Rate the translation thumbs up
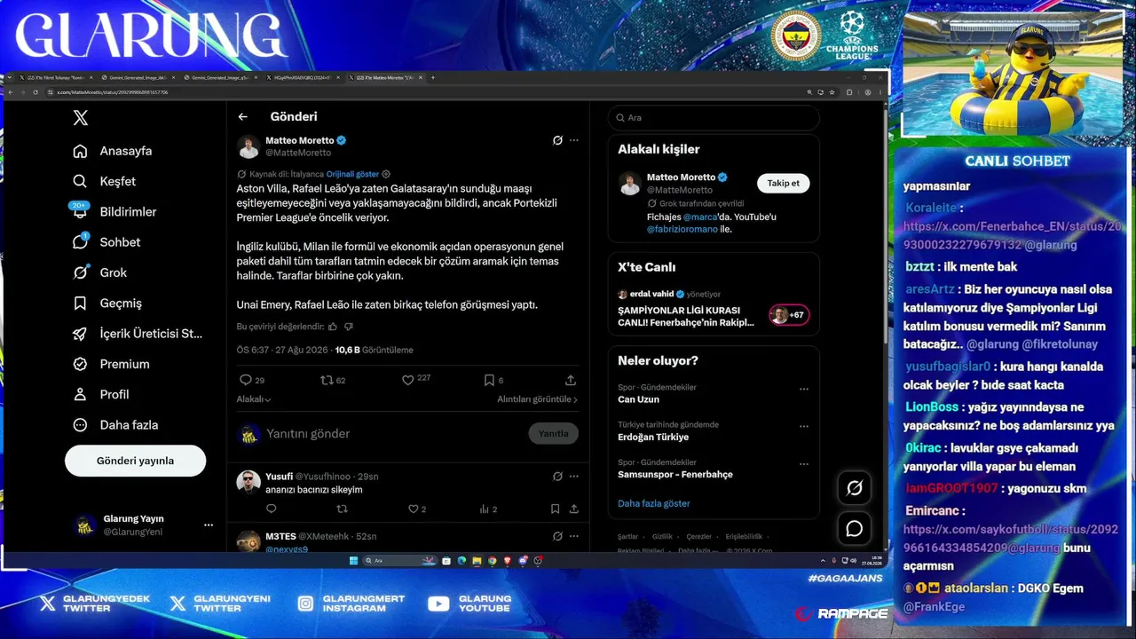 pyautogui.click(x=333, y=327)
